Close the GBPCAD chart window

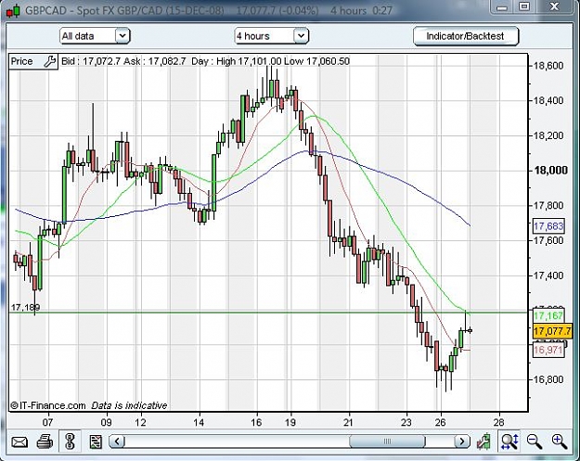click(x=554, y=6)
